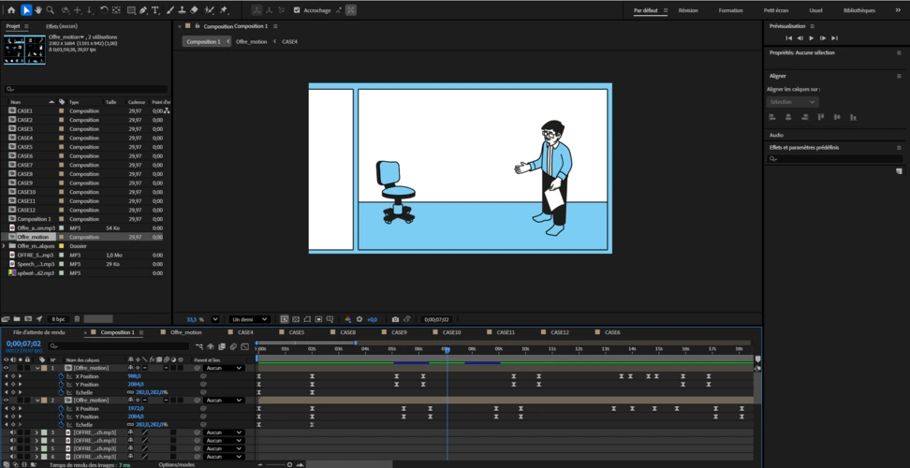The height and width of the screenshot is (468, 910).
Task: Click Options/modes at timeline bottom
Action: click(176, 464)
